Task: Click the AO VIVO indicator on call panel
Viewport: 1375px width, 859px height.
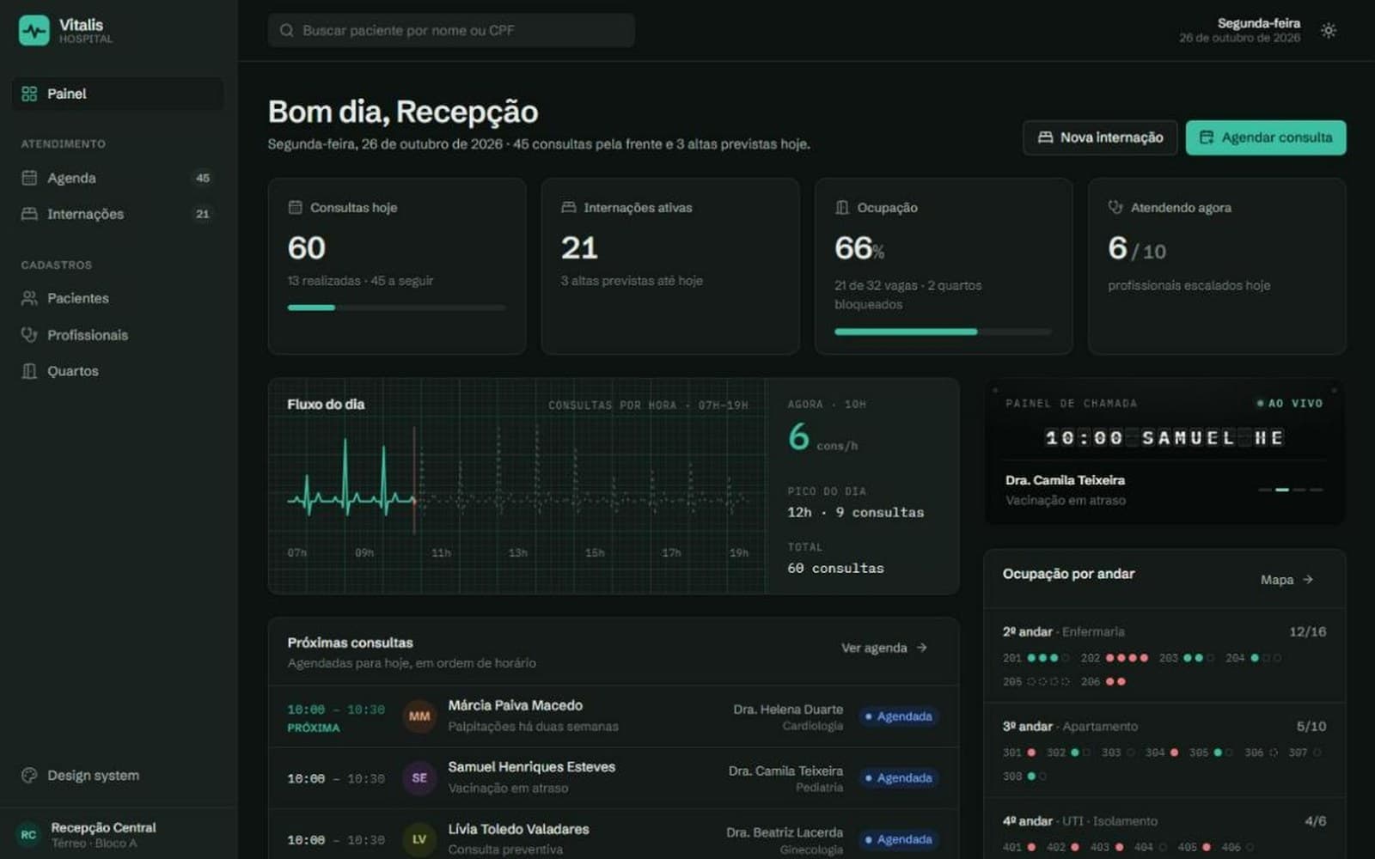Action: tap(1289, 403)
